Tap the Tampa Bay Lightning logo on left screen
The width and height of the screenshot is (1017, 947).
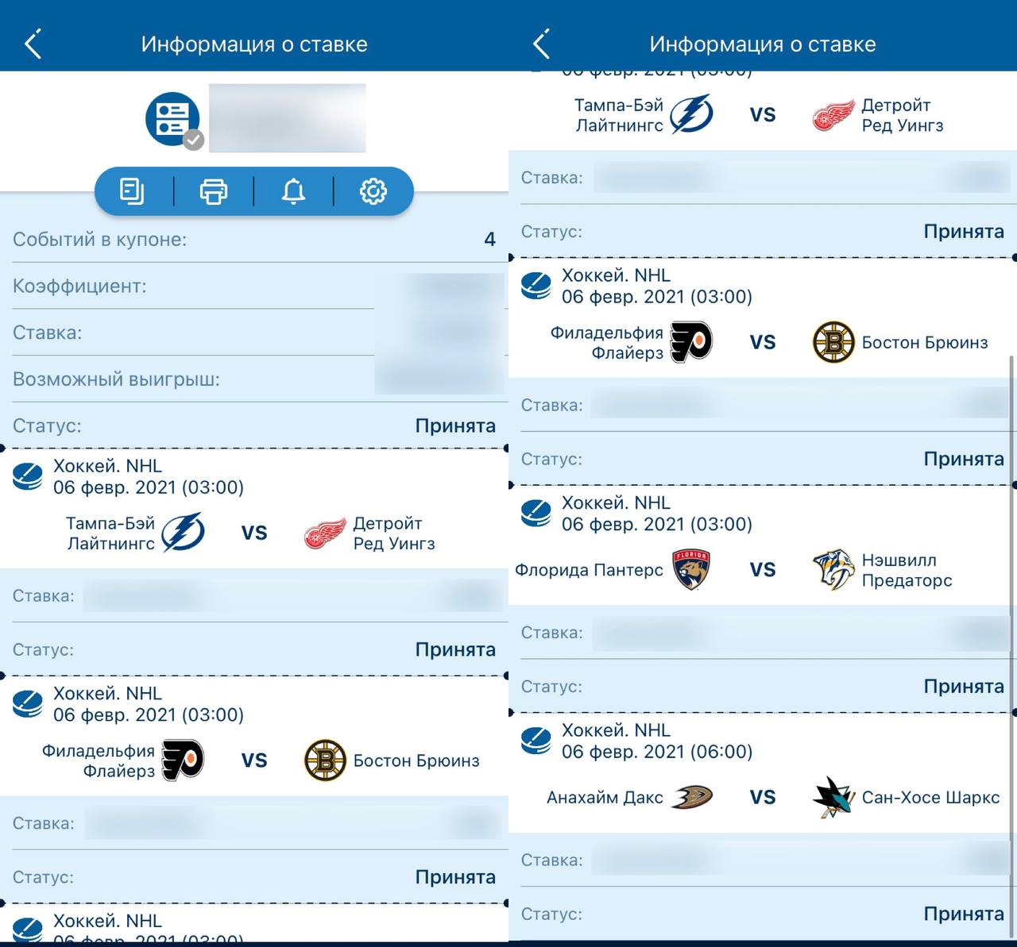183,533
